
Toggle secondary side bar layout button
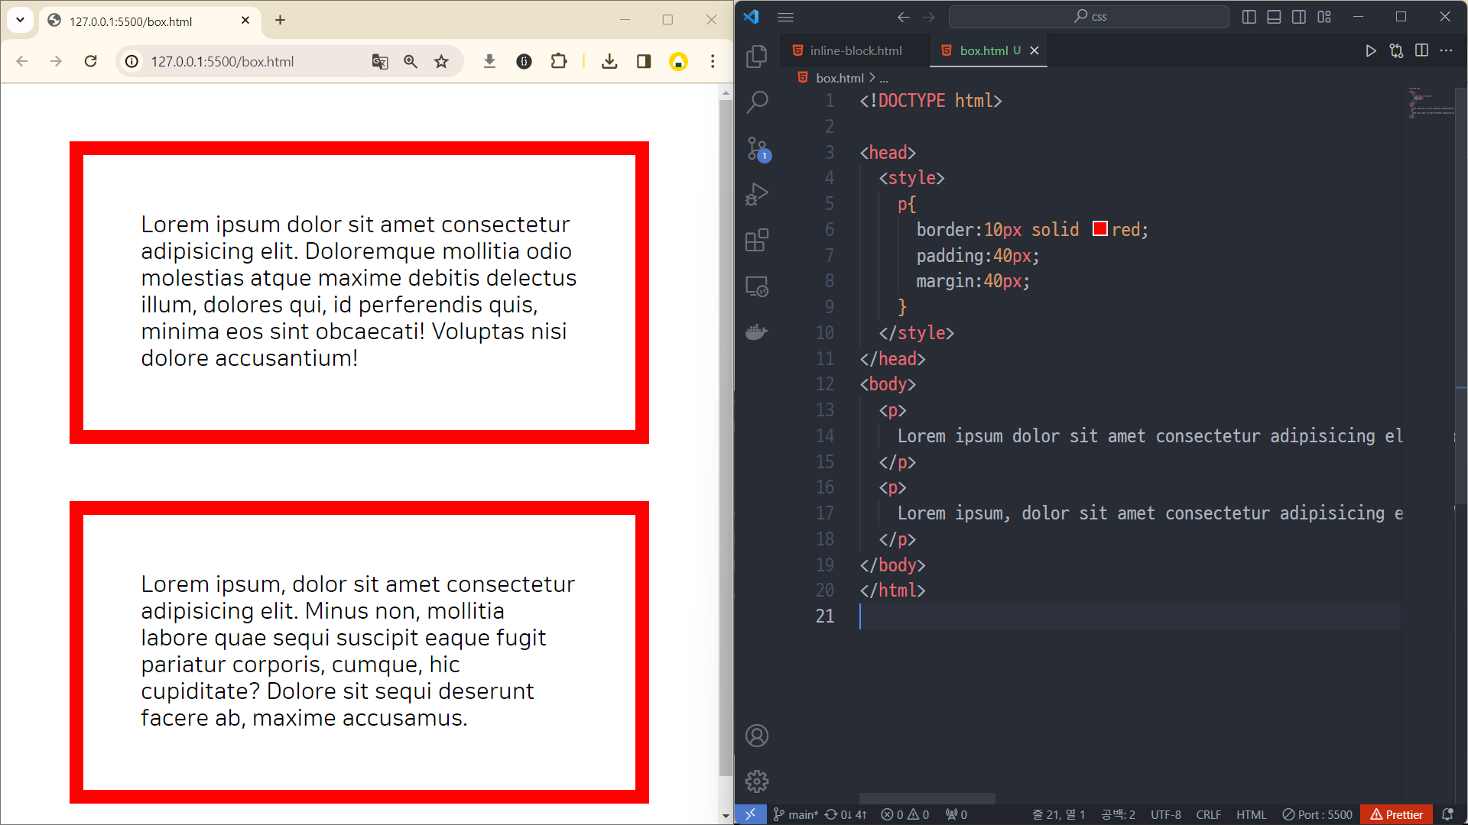1299,17
